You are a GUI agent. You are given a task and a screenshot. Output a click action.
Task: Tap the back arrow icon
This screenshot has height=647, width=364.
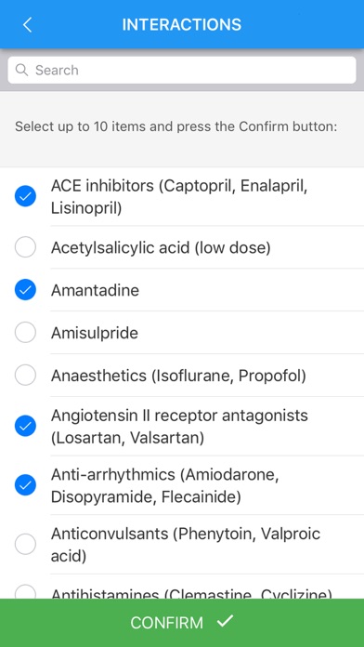27,25
